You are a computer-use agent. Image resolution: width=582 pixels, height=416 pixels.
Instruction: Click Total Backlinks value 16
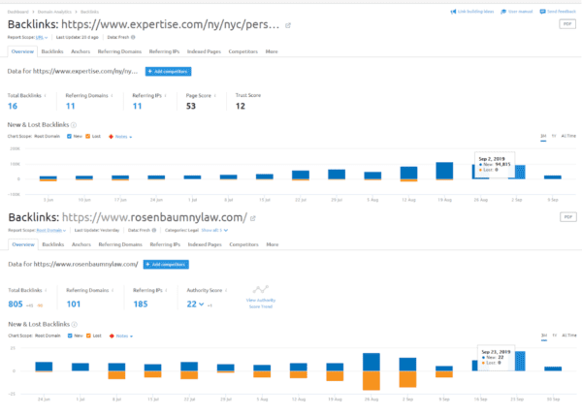tap(13, 106)
